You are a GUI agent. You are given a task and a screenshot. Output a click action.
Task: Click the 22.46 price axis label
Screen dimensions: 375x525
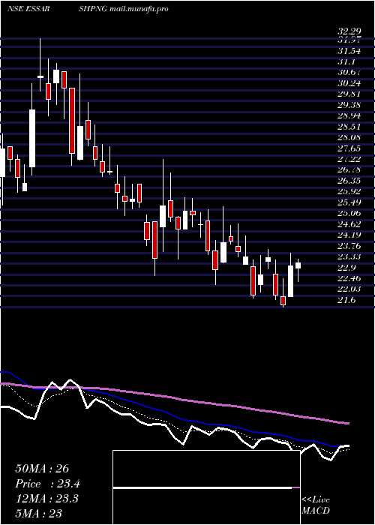point(349,278)
